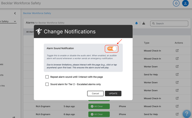Open action for first Send for Help row

pyautogui.click(x=177, y=74)
